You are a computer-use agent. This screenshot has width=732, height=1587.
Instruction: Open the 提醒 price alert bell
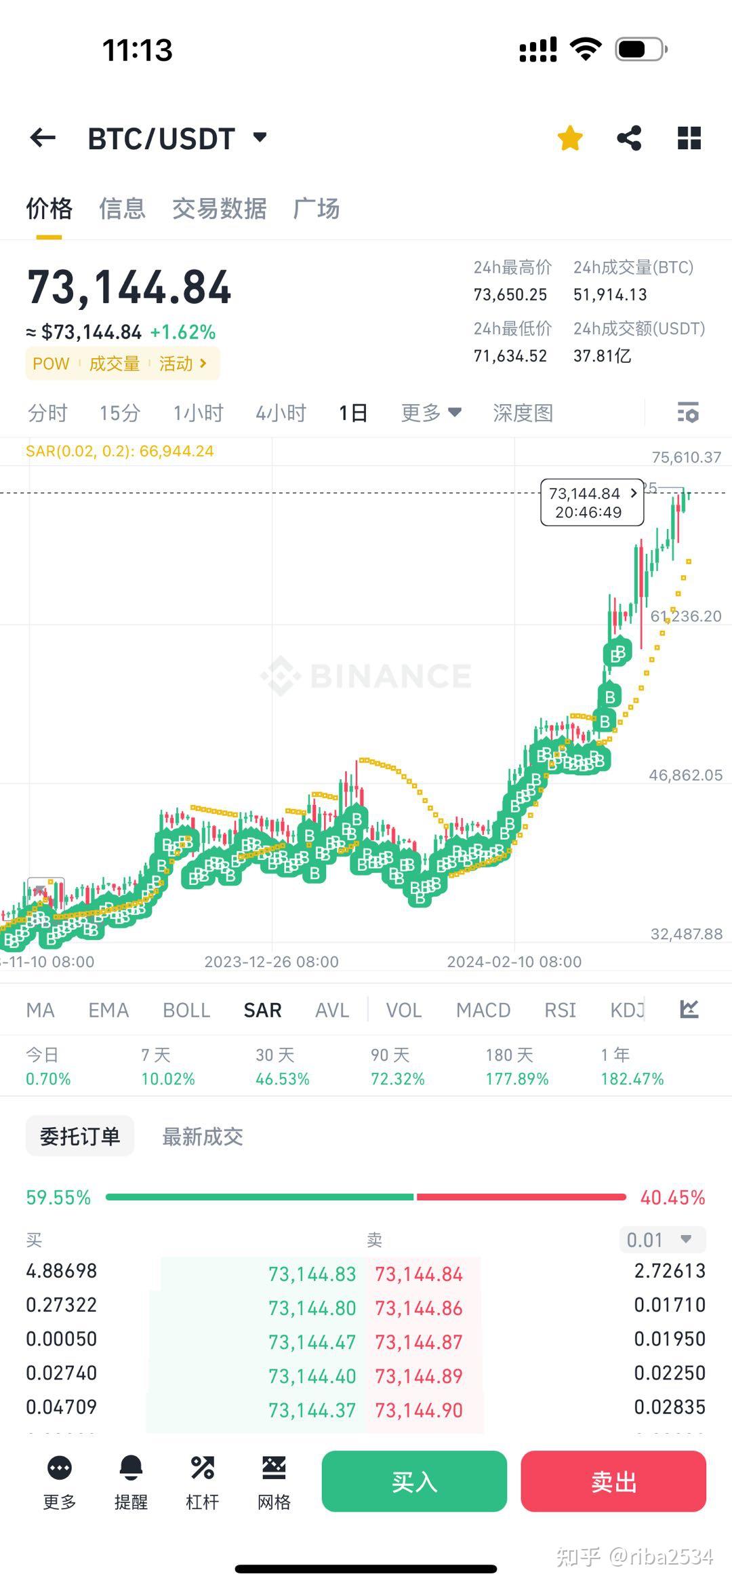click(131, 1482)
